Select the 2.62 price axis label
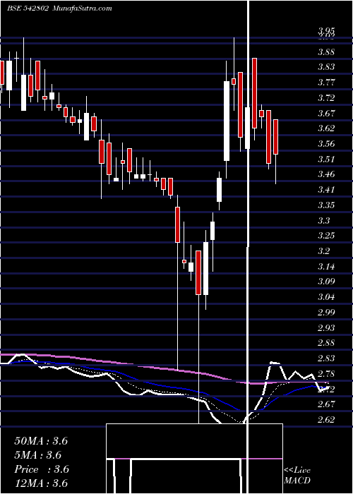Screen dimensions: 353x494 pyautogui.click(x=326, y=420)
